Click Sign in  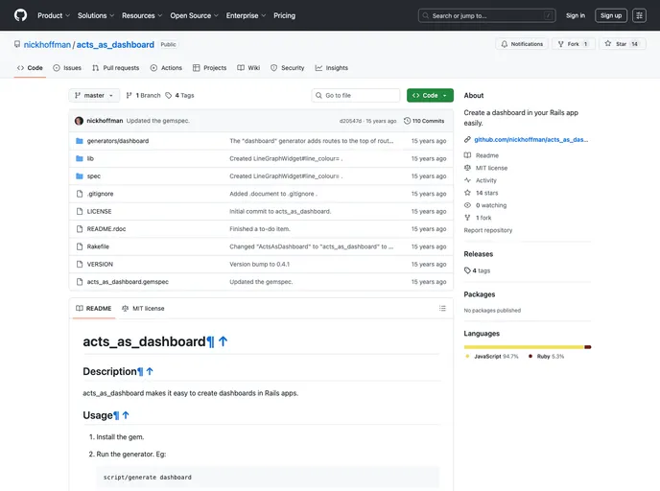[576, 15]
